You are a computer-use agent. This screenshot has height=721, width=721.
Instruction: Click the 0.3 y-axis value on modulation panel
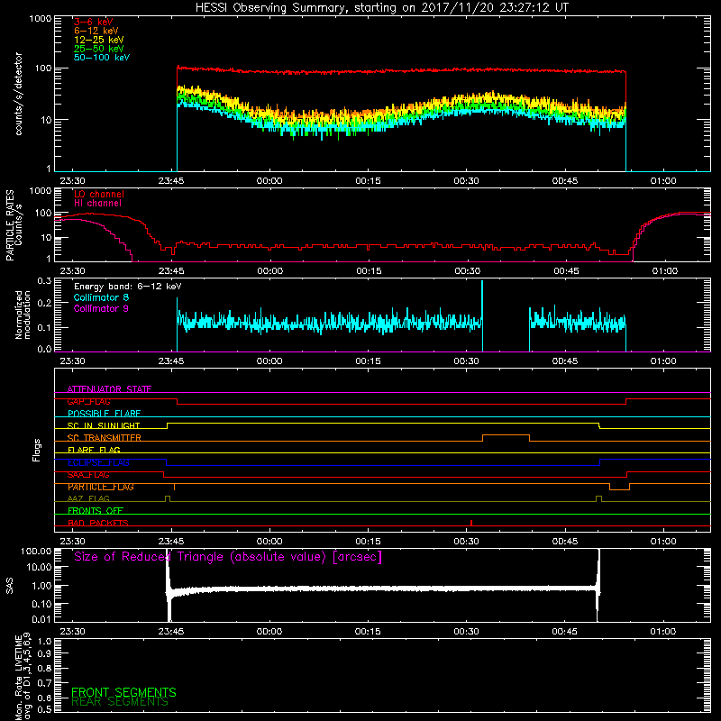[x=44, y=281]
